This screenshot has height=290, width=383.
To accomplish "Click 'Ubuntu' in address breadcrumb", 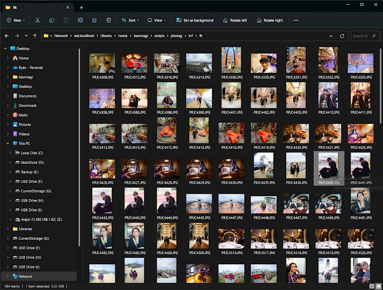I will click(x=106, y=36).
